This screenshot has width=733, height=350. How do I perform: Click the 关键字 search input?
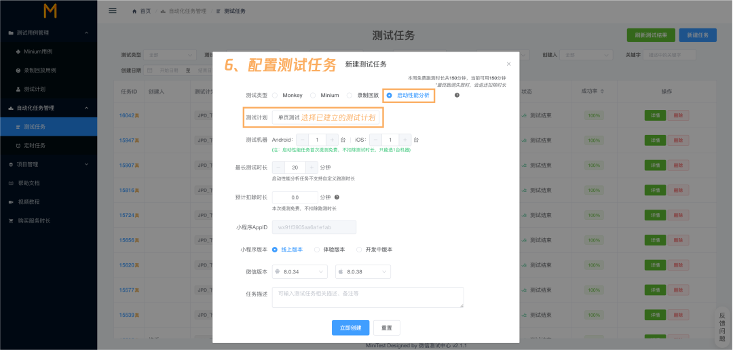[669, 55]
